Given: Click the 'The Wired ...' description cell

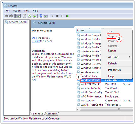Looking at the screenshot, I should [x=112, y=88].
